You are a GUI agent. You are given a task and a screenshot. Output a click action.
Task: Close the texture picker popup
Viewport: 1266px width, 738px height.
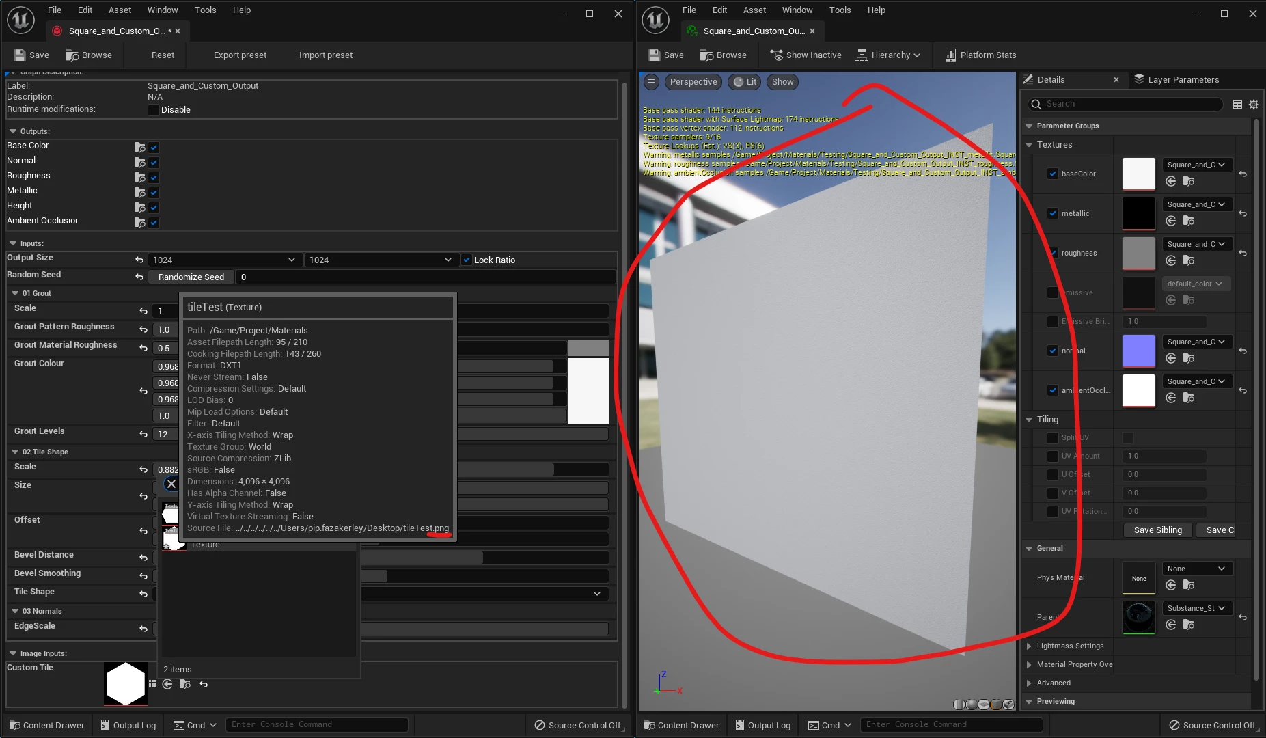click(x=171, y=484)
